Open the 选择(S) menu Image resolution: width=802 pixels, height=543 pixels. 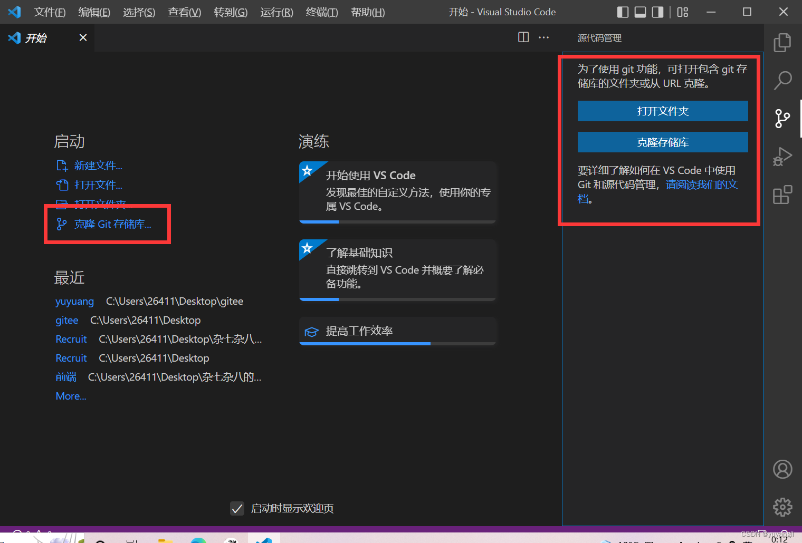click(139, 12)
